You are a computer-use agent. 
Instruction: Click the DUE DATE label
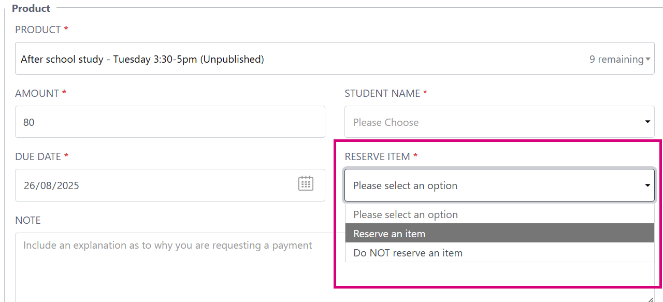pyautogui.click(x=38, y=156)
